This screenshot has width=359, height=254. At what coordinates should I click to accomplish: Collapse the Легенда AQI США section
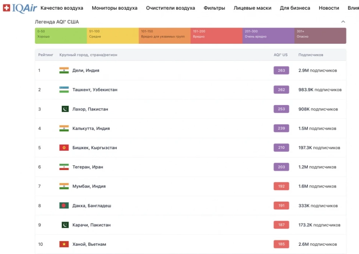point(343,22)
